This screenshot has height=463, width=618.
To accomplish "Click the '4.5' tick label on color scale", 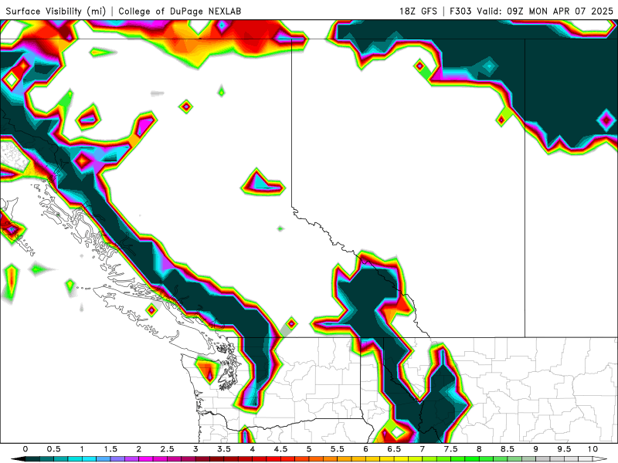I will point(280,449).
